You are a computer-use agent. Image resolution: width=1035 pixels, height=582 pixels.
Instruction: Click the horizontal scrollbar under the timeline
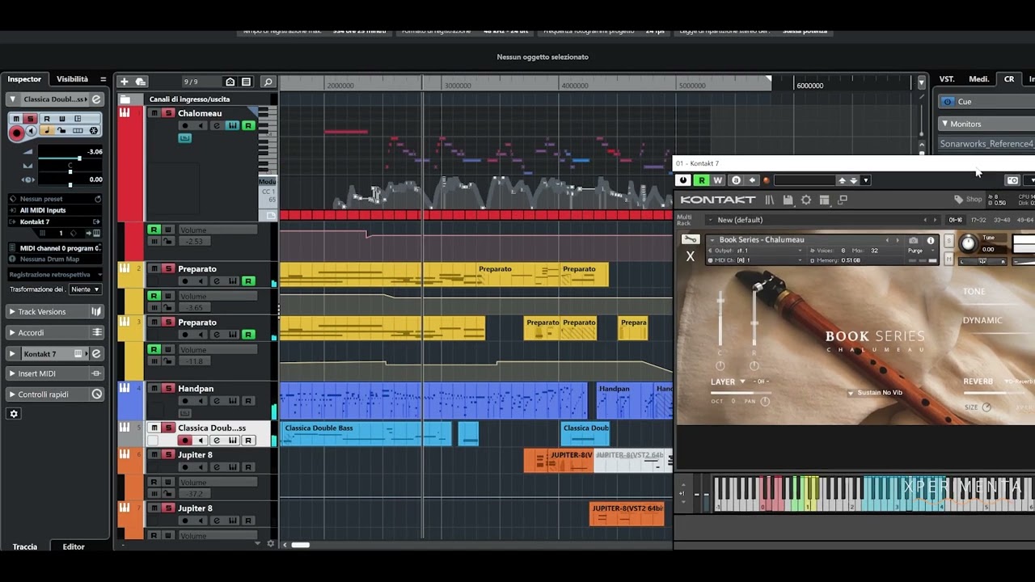[300, 545]
